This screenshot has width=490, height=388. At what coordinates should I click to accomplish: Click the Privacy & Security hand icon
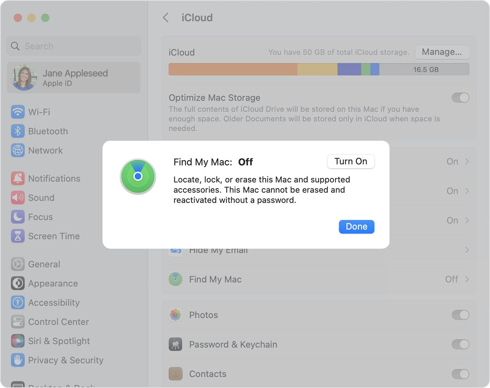pyautogui.click(x=18, y=360)
